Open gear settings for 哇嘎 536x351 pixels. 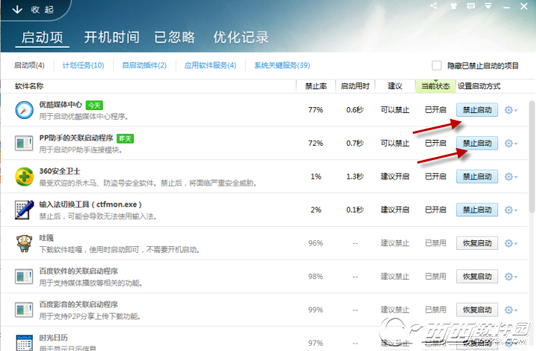coord(511,243)
